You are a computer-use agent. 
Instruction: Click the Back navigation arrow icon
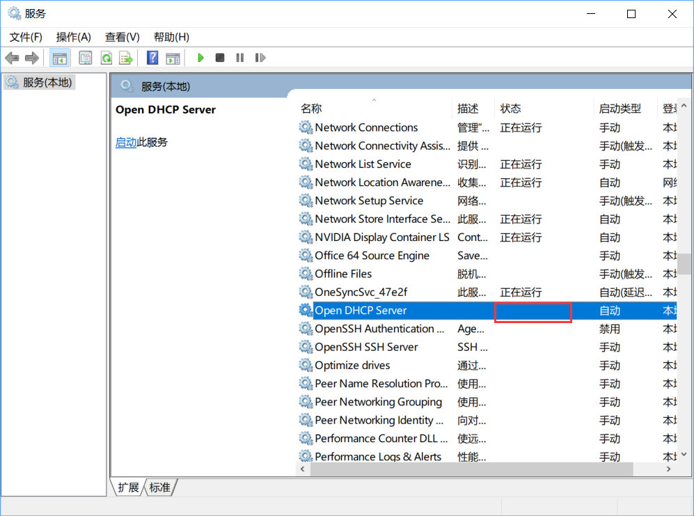[12, 57]
